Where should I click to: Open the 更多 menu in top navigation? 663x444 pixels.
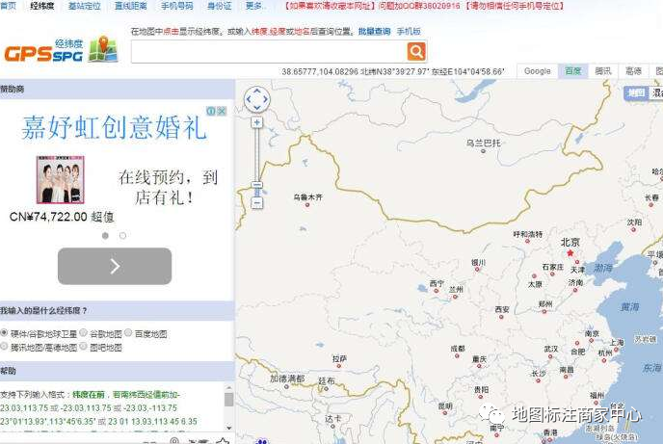pos(255,6)
